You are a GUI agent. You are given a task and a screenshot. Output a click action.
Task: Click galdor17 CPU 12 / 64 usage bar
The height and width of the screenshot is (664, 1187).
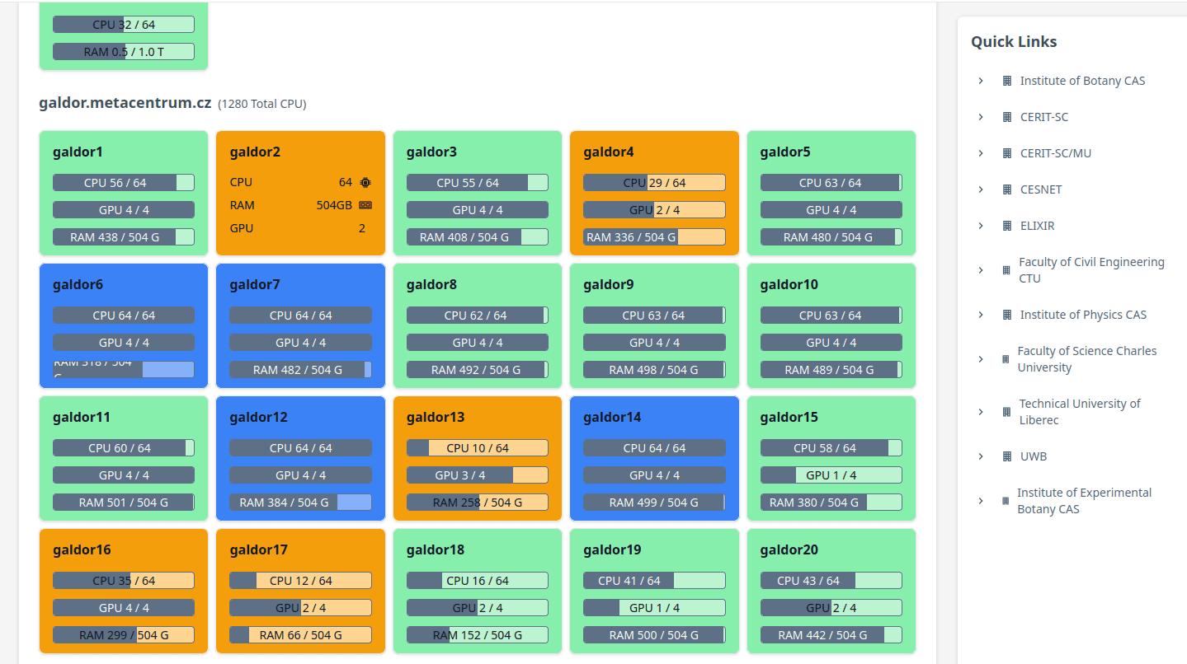(x=300, y=581)
